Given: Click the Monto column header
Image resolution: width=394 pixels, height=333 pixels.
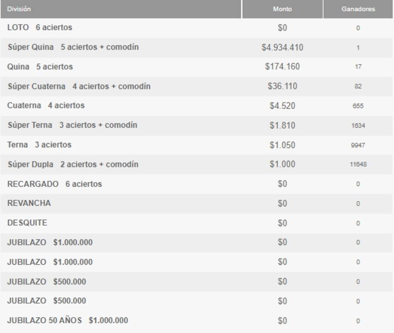Looking at the screenshot, I should coord(283,9).
